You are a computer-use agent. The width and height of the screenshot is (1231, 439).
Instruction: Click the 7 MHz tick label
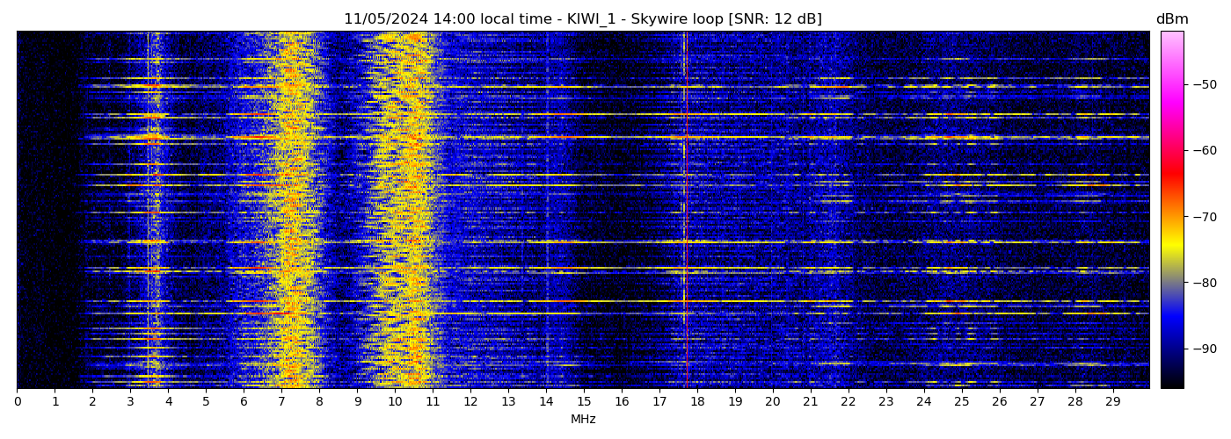click(x=281, y=401)
